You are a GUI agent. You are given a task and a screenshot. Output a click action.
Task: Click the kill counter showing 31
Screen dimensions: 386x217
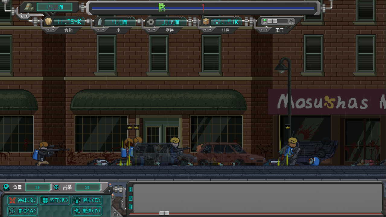[x=88, y=187]
